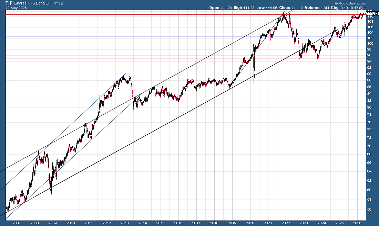
Task: Click the 2016 year label on time axis
Action: tap(178, 223)
